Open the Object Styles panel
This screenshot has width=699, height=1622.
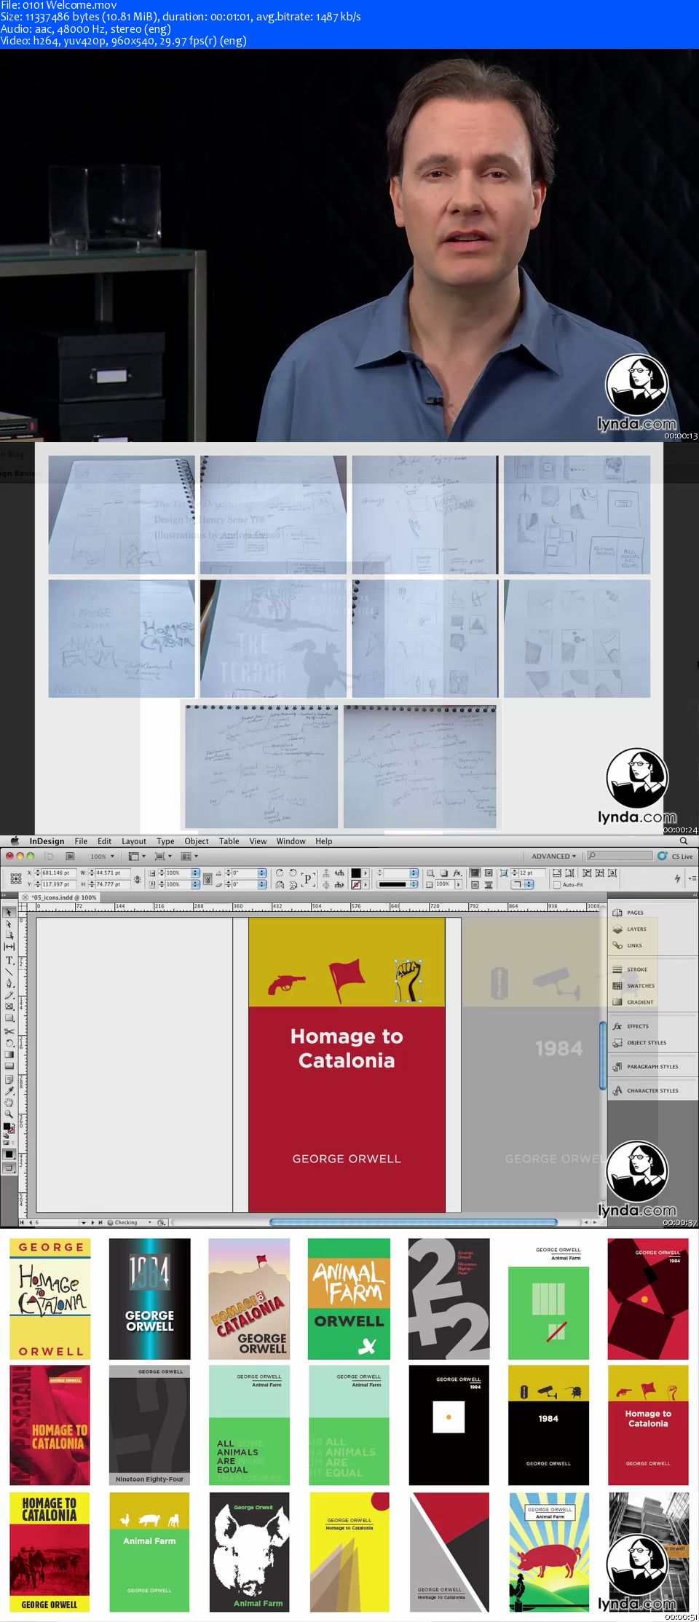(639, 1043)
